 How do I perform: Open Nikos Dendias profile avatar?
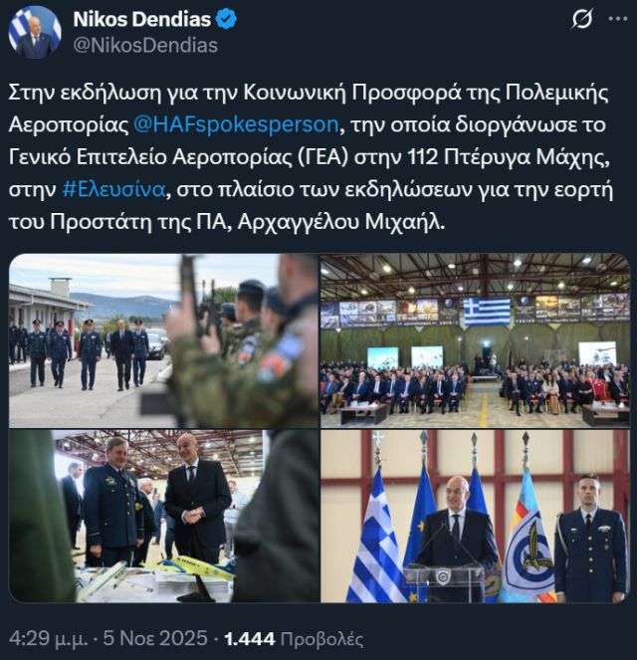[35, 33]
